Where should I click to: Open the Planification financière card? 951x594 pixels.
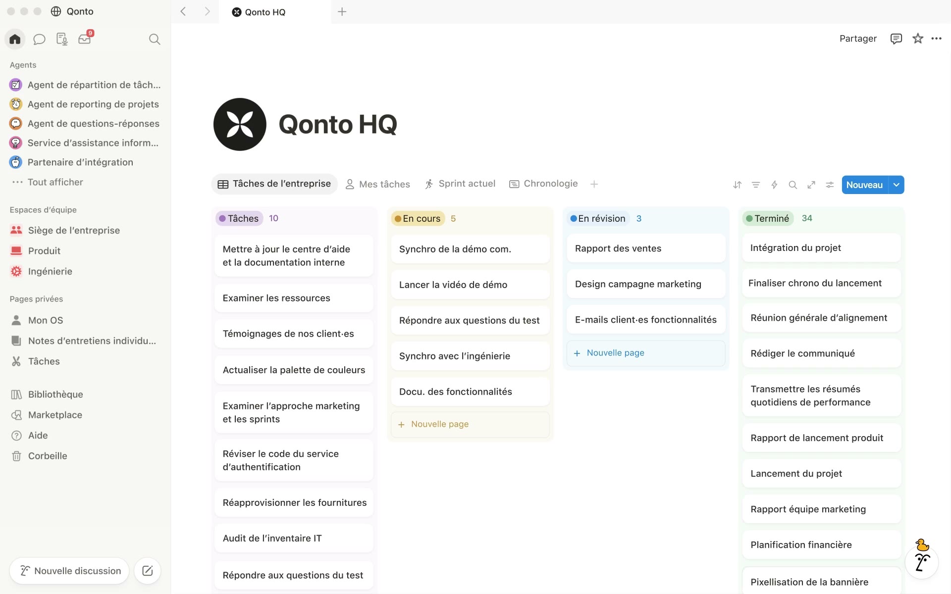point(821,544)
